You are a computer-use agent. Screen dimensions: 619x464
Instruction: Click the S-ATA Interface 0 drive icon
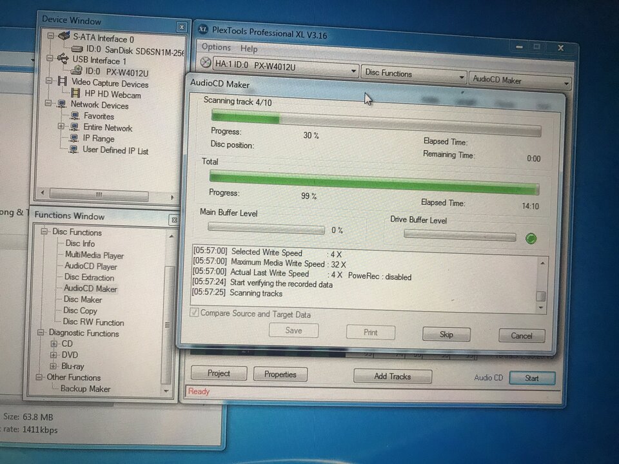64,36
